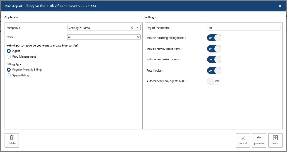Enable Automatically pay agents bills
Viewport: 287px width, 152px height.
214,81
